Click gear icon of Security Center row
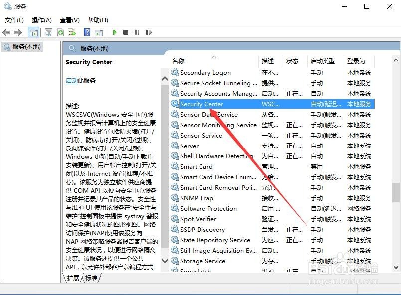The image size is (401, 295). 175,104
